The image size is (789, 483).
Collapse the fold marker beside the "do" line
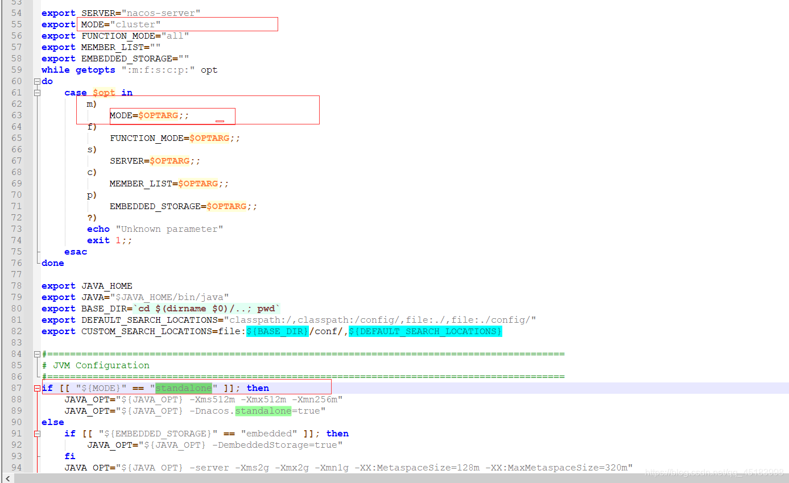pyautogui.click(x=38, y=81)
